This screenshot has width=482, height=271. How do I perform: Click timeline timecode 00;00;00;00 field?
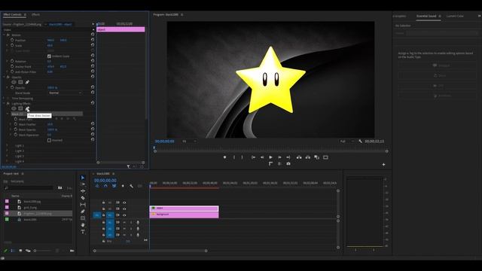coord(105,181)
